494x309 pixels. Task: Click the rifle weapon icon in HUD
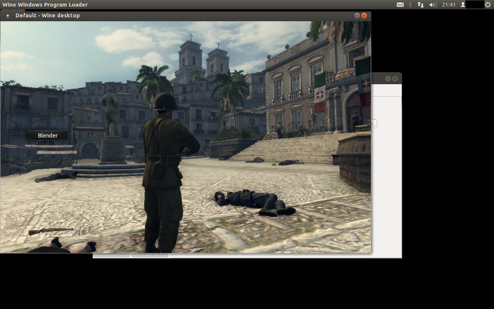[51, 231]
